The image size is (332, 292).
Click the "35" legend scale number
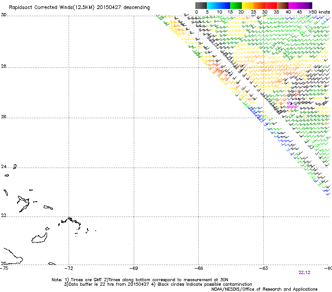pos(276,12)
